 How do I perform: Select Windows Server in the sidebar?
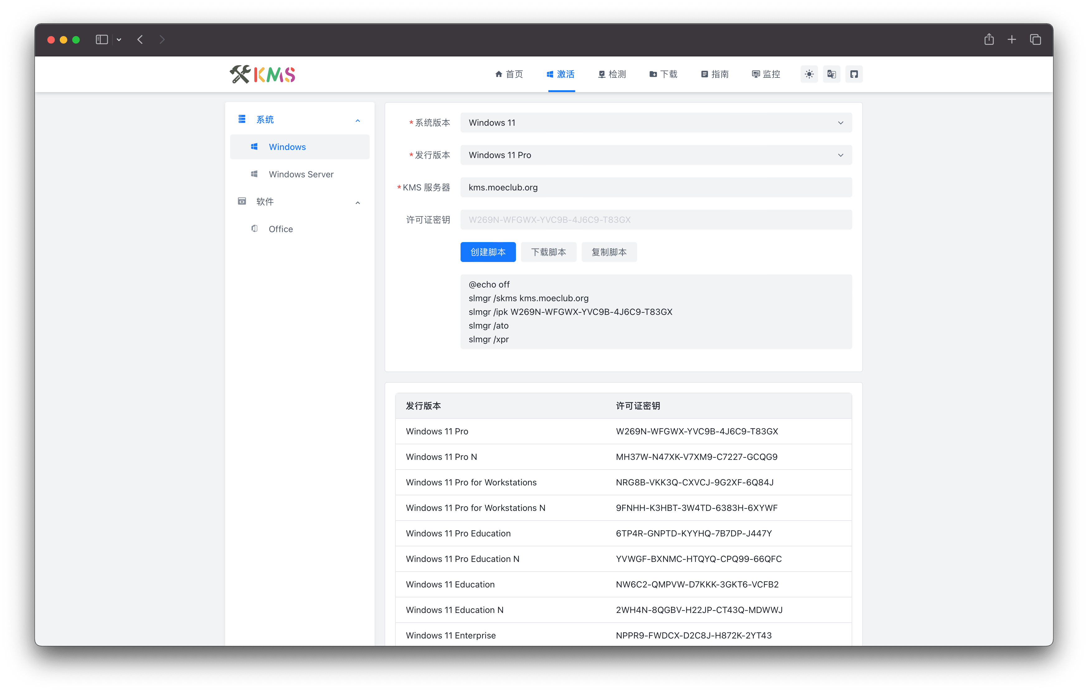(300, 174)
